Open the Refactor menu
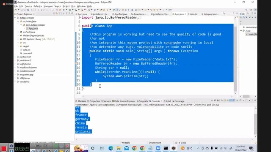 [x=38, y=6]
